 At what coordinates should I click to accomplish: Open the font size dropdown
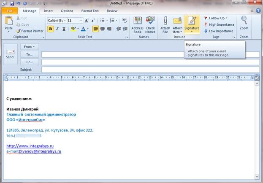(81, 20)
